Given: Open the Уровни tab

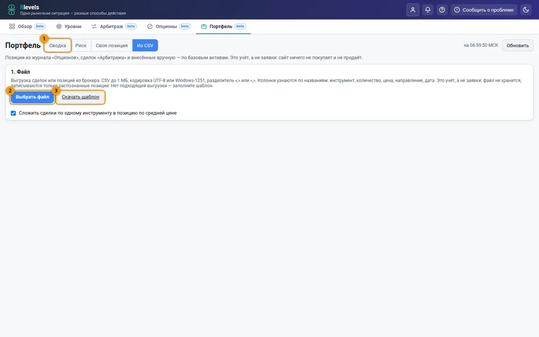Looking at the screenshot, I should tap(69, 27).
